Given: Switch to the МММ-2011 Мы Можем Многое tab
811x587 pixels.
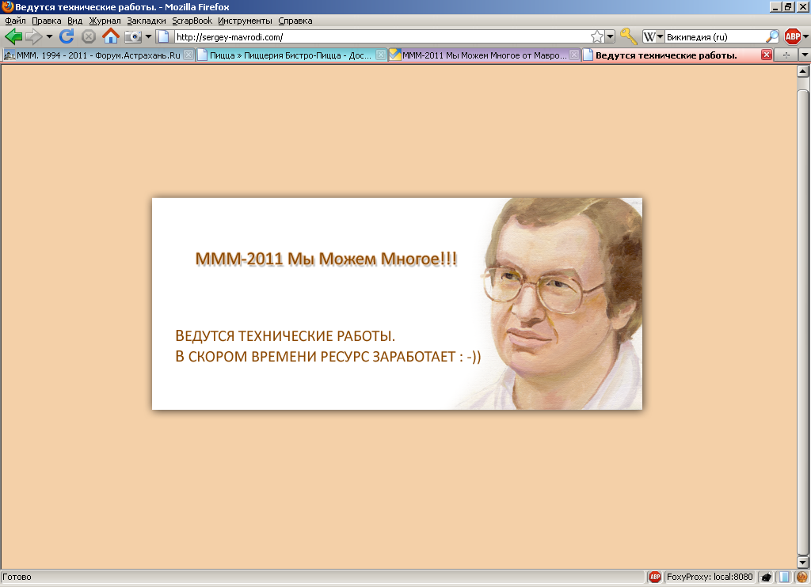Looking at the screenshot, I should (x=483, y=55).
